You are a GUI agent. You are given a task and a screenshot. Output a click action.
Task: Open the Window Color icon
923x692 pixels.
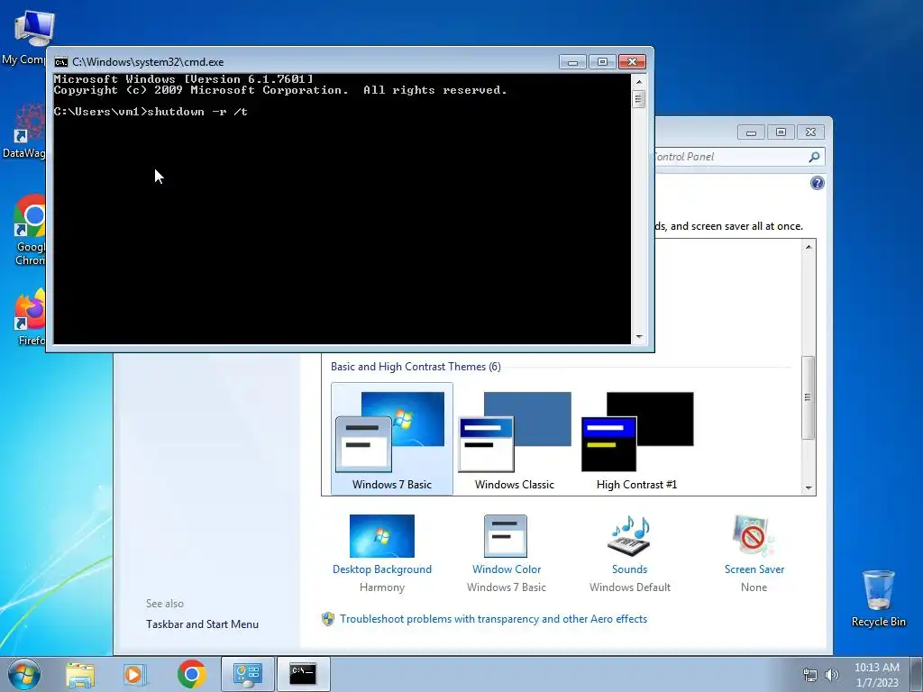506,536
